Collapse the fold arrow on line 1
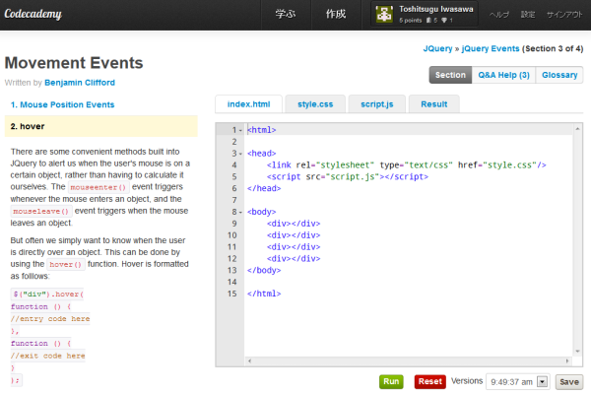This screenshot has height=393, width=591. pyautogui.click(x=241, y=130)
